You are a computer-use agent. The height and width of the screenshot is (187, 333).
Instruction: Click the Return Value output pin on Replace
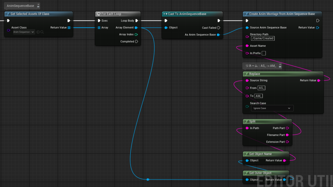[319, 81]
